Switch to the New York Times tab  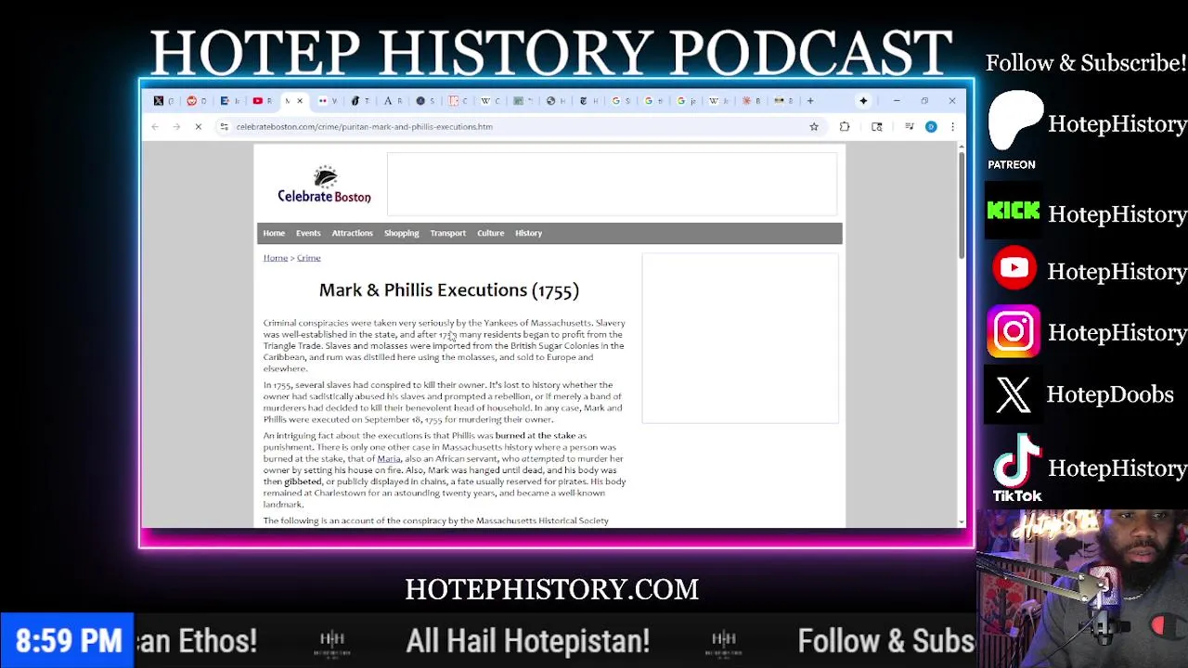pos(588,100)
